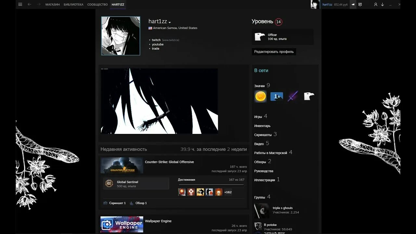The height and width of the screenshot is (234, 416).
Task: Open the Достижения (Achievements) link
Action: tap(187, 180)
